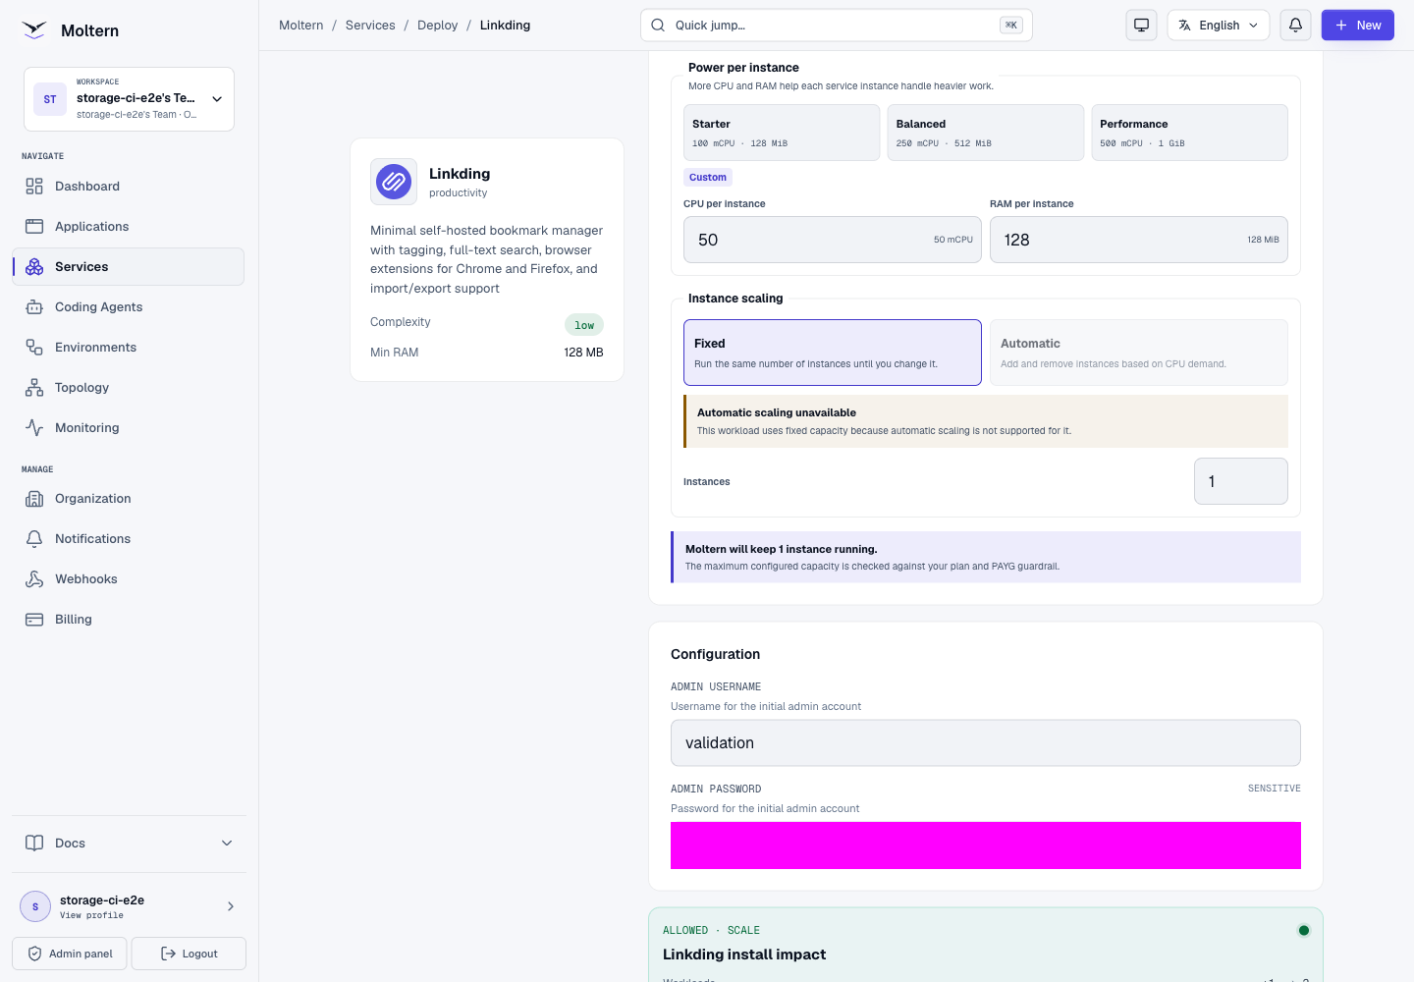This screenshot has height=982, width=1414.
Task: Click the ST workspace avatar
Action: click(50, 99)
